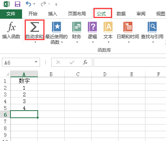Click cell A5 containing 4
This screenshot has width=166, height=141.
pos(24,108)
